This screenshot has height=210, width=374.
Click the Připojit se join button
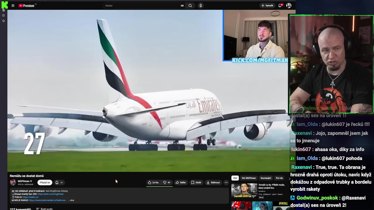coord(45,183)
